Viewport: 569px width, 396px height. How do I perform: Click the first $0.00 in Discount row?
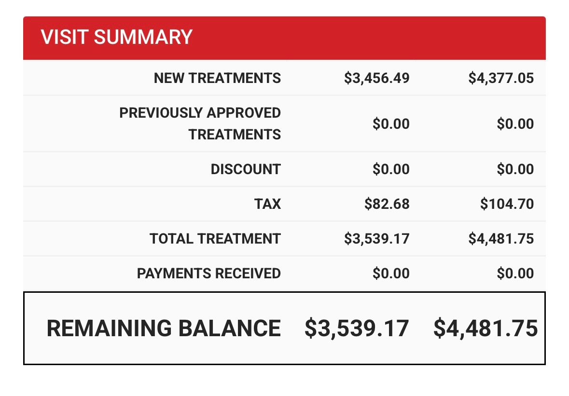(x=391, y=169)
